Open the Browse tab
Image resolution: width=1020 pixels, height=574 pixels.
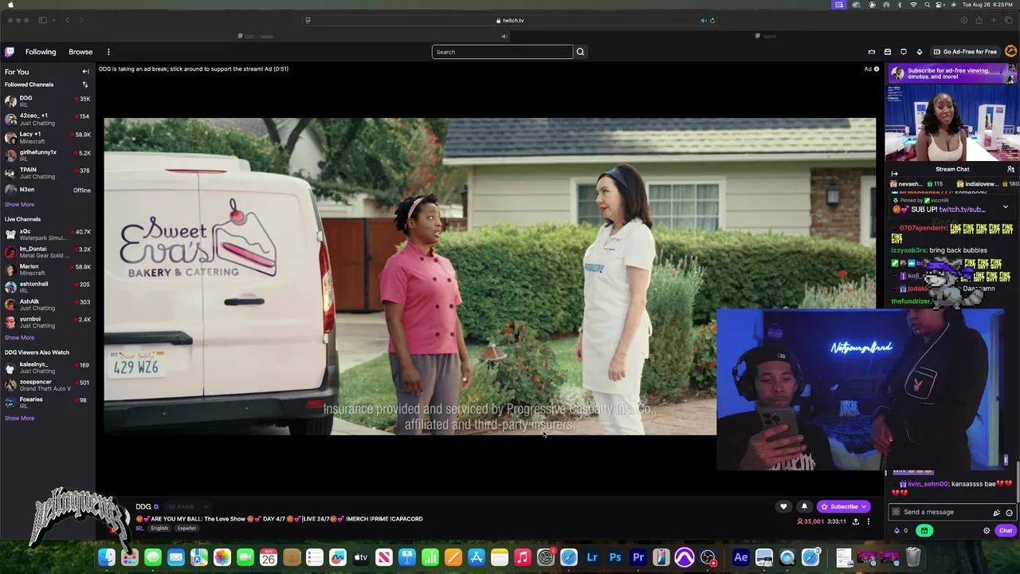(80, 52)
